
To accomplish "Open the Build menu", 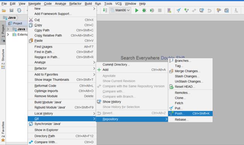I will (x=88, y=4).
